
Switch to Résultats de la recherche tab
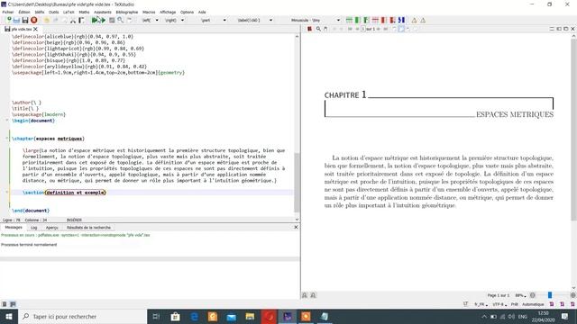coord(88,228)
